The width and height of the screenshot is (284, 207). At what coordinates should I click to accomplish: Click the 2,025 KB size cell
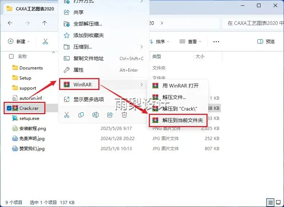click(210, 129)
